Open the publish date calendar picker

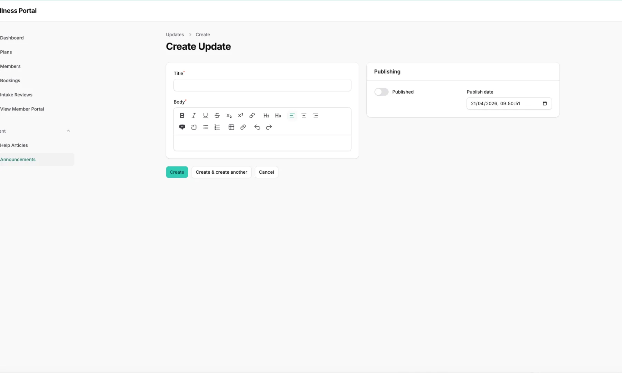point(545,103)
